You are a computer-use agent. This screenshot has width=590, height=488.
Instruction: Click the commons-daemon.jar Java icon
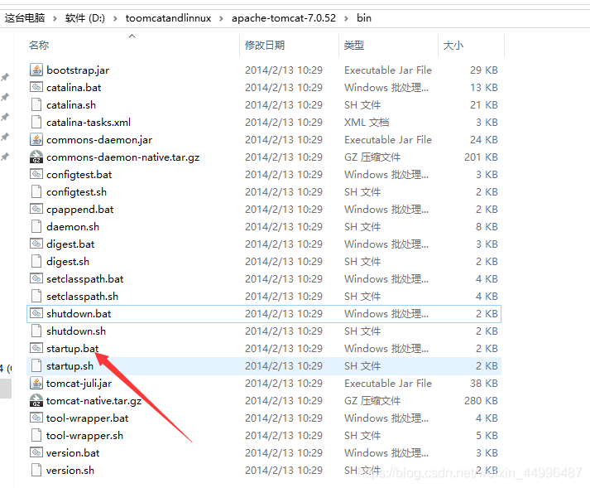[x=36, y=140]
